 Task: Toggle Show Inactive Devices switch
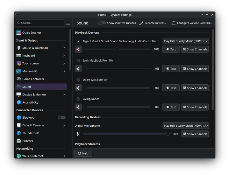(102, 23)
